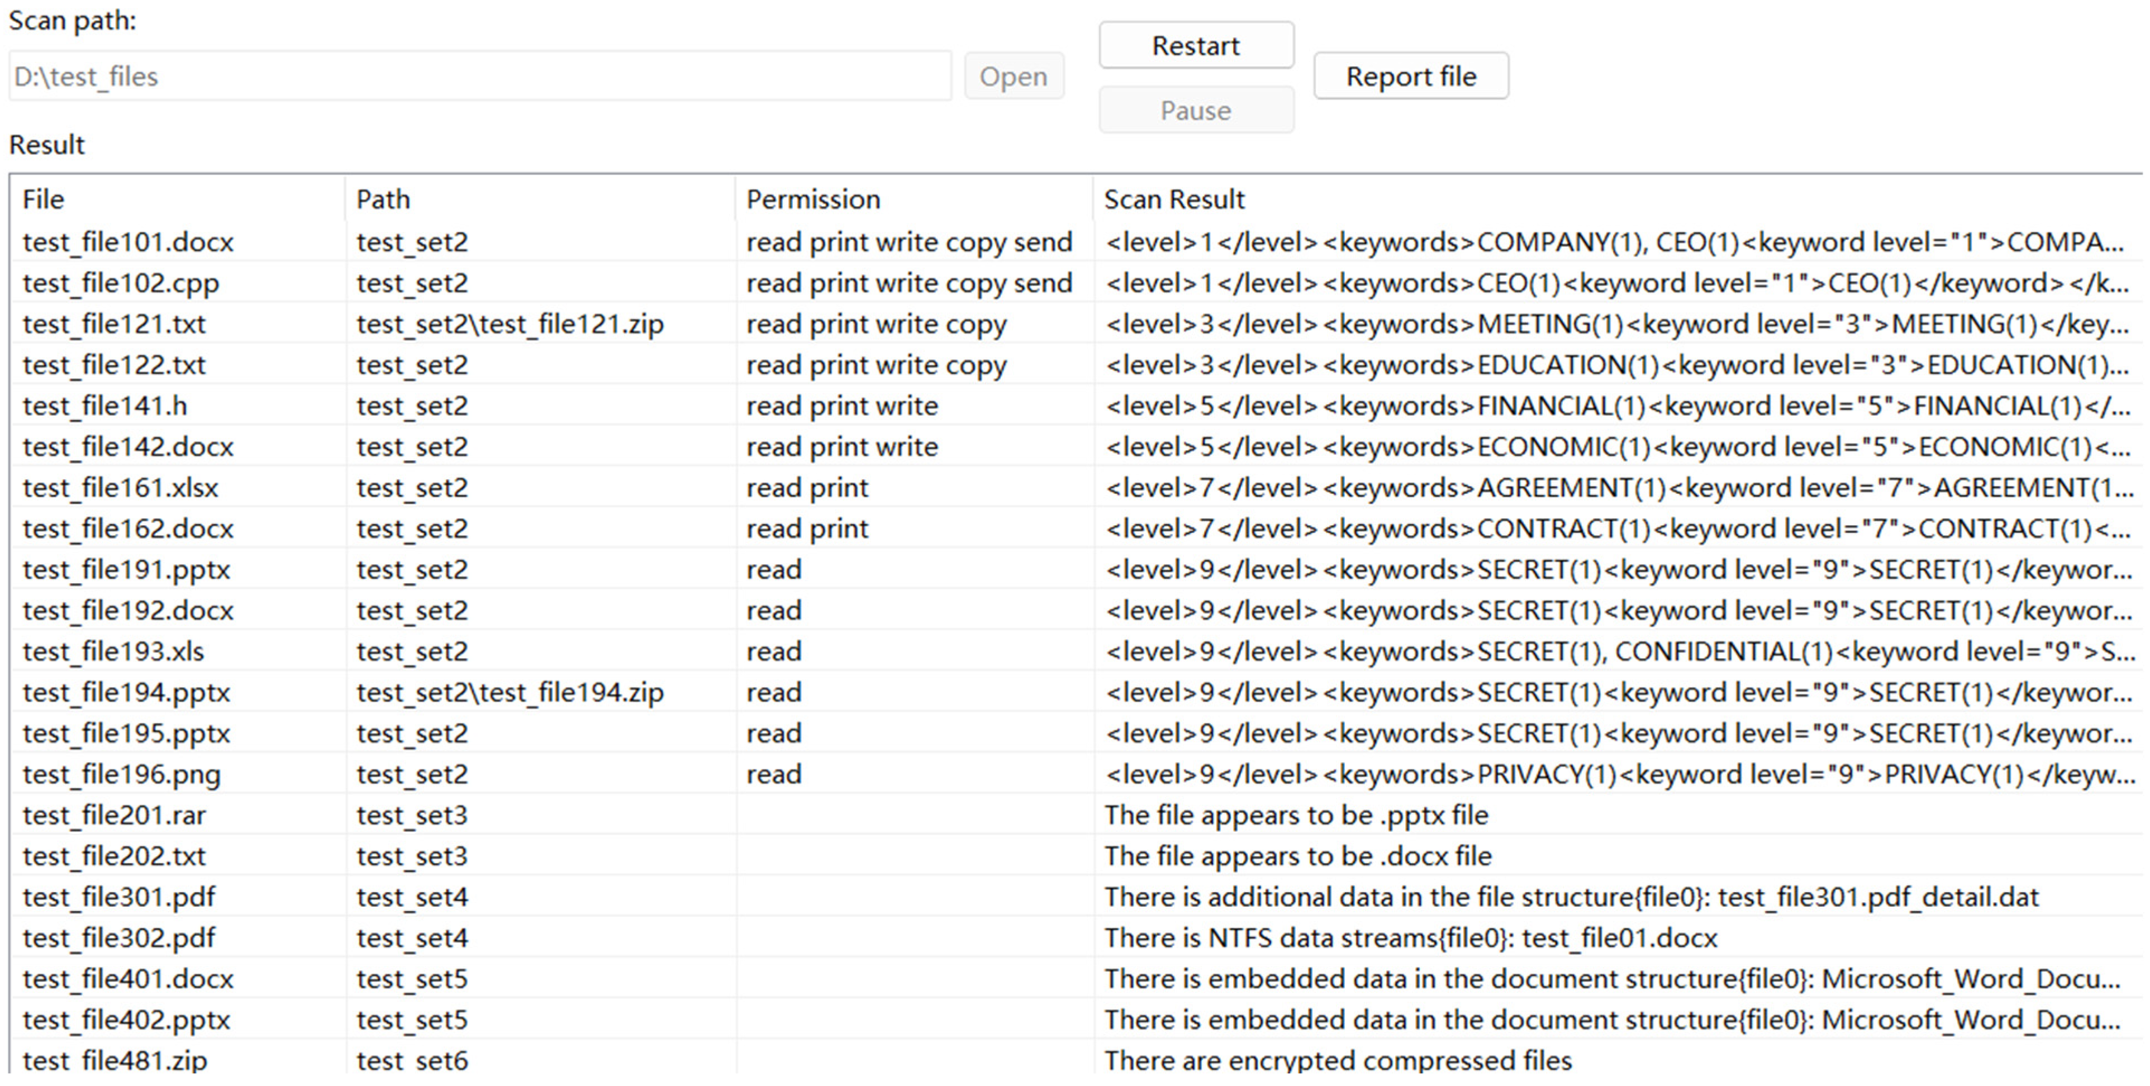This screenshot has width=2150, height=1086.
Task: Click the Permission column header
Action: pos(813,199)
